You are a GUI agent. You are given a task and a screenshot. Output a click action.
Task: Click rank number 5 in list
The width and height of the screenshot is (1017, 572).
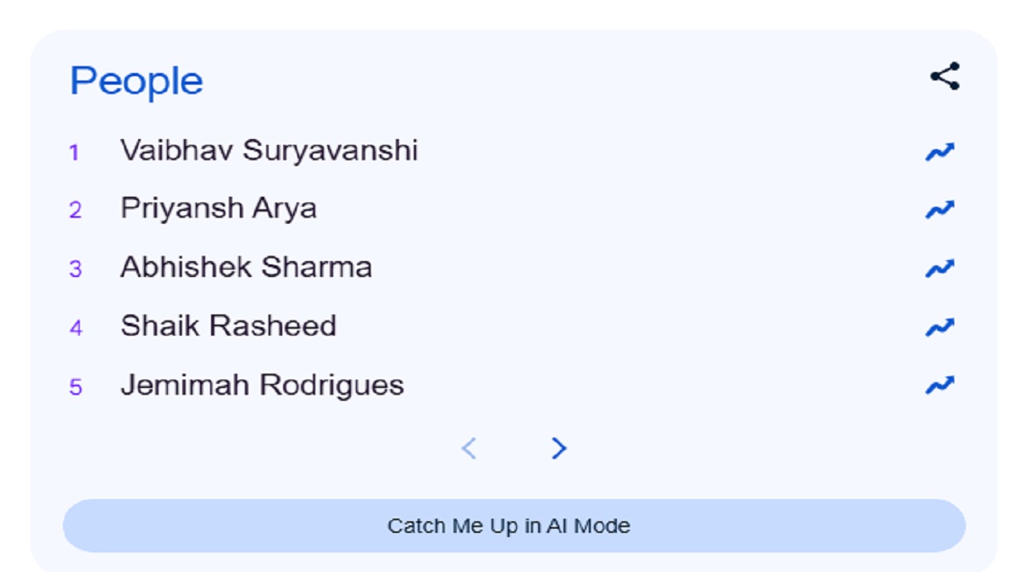pyautogui.click(x=75, y=387)
